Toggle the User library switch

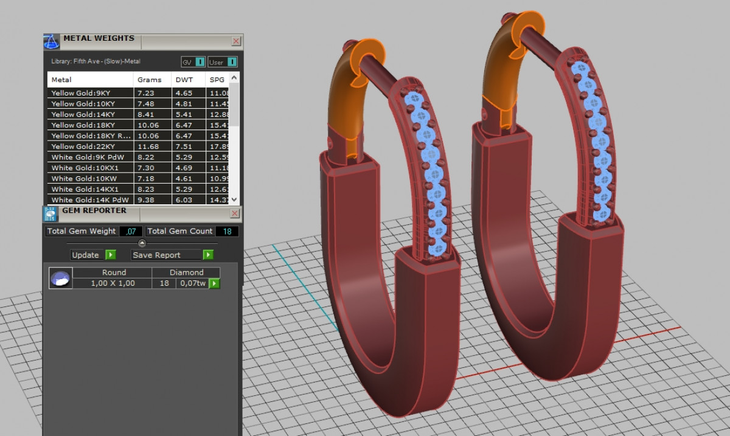[232, 62]
